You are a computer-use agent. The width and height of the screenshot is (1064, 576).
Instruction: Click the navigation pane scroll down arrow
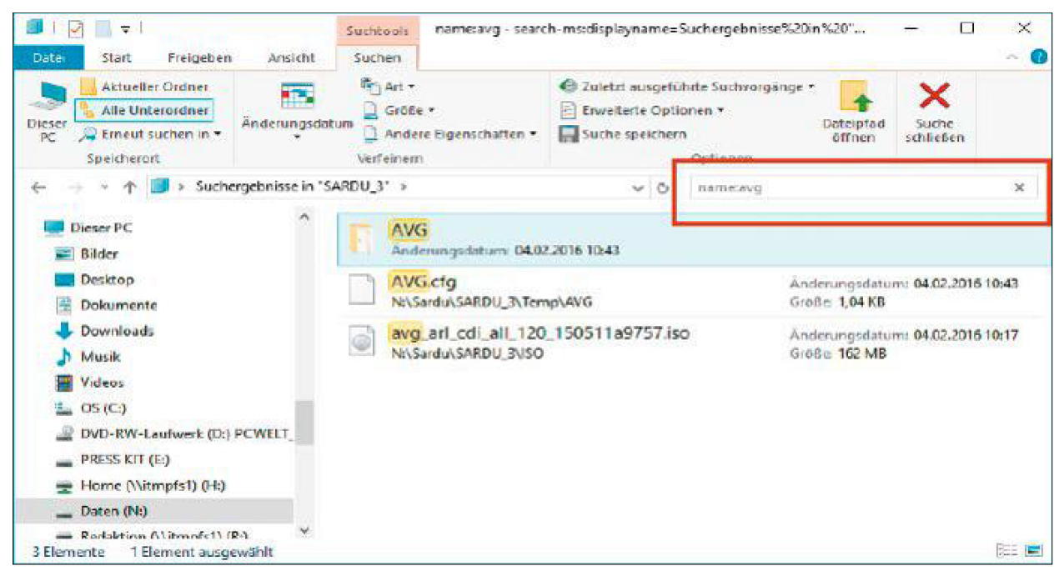pyautogui.click(x=304, y=530)
